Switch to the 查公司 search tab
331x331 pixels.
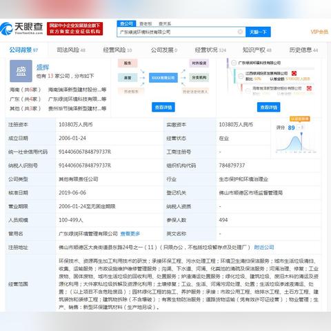[x=126, y=23]
